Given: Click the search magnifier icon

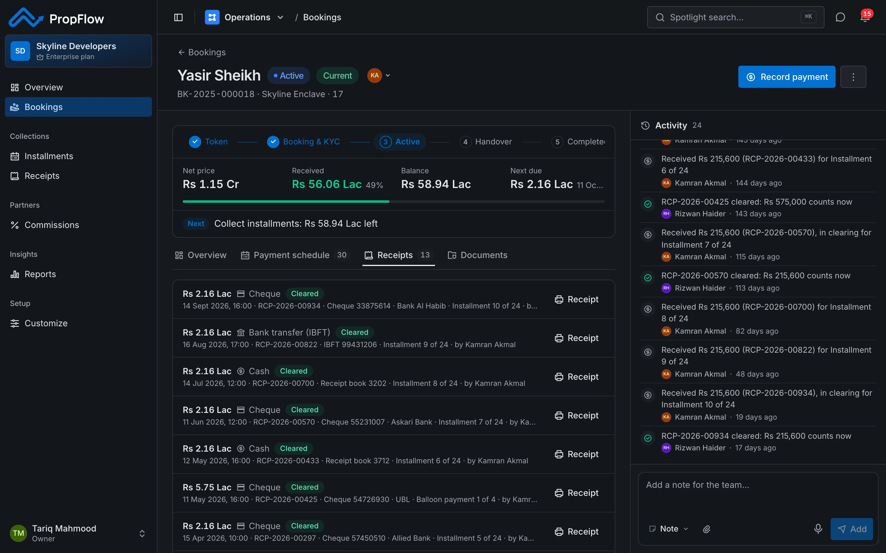Looking at the screenshot, I should pyautogui.click(x=660, y=17).
